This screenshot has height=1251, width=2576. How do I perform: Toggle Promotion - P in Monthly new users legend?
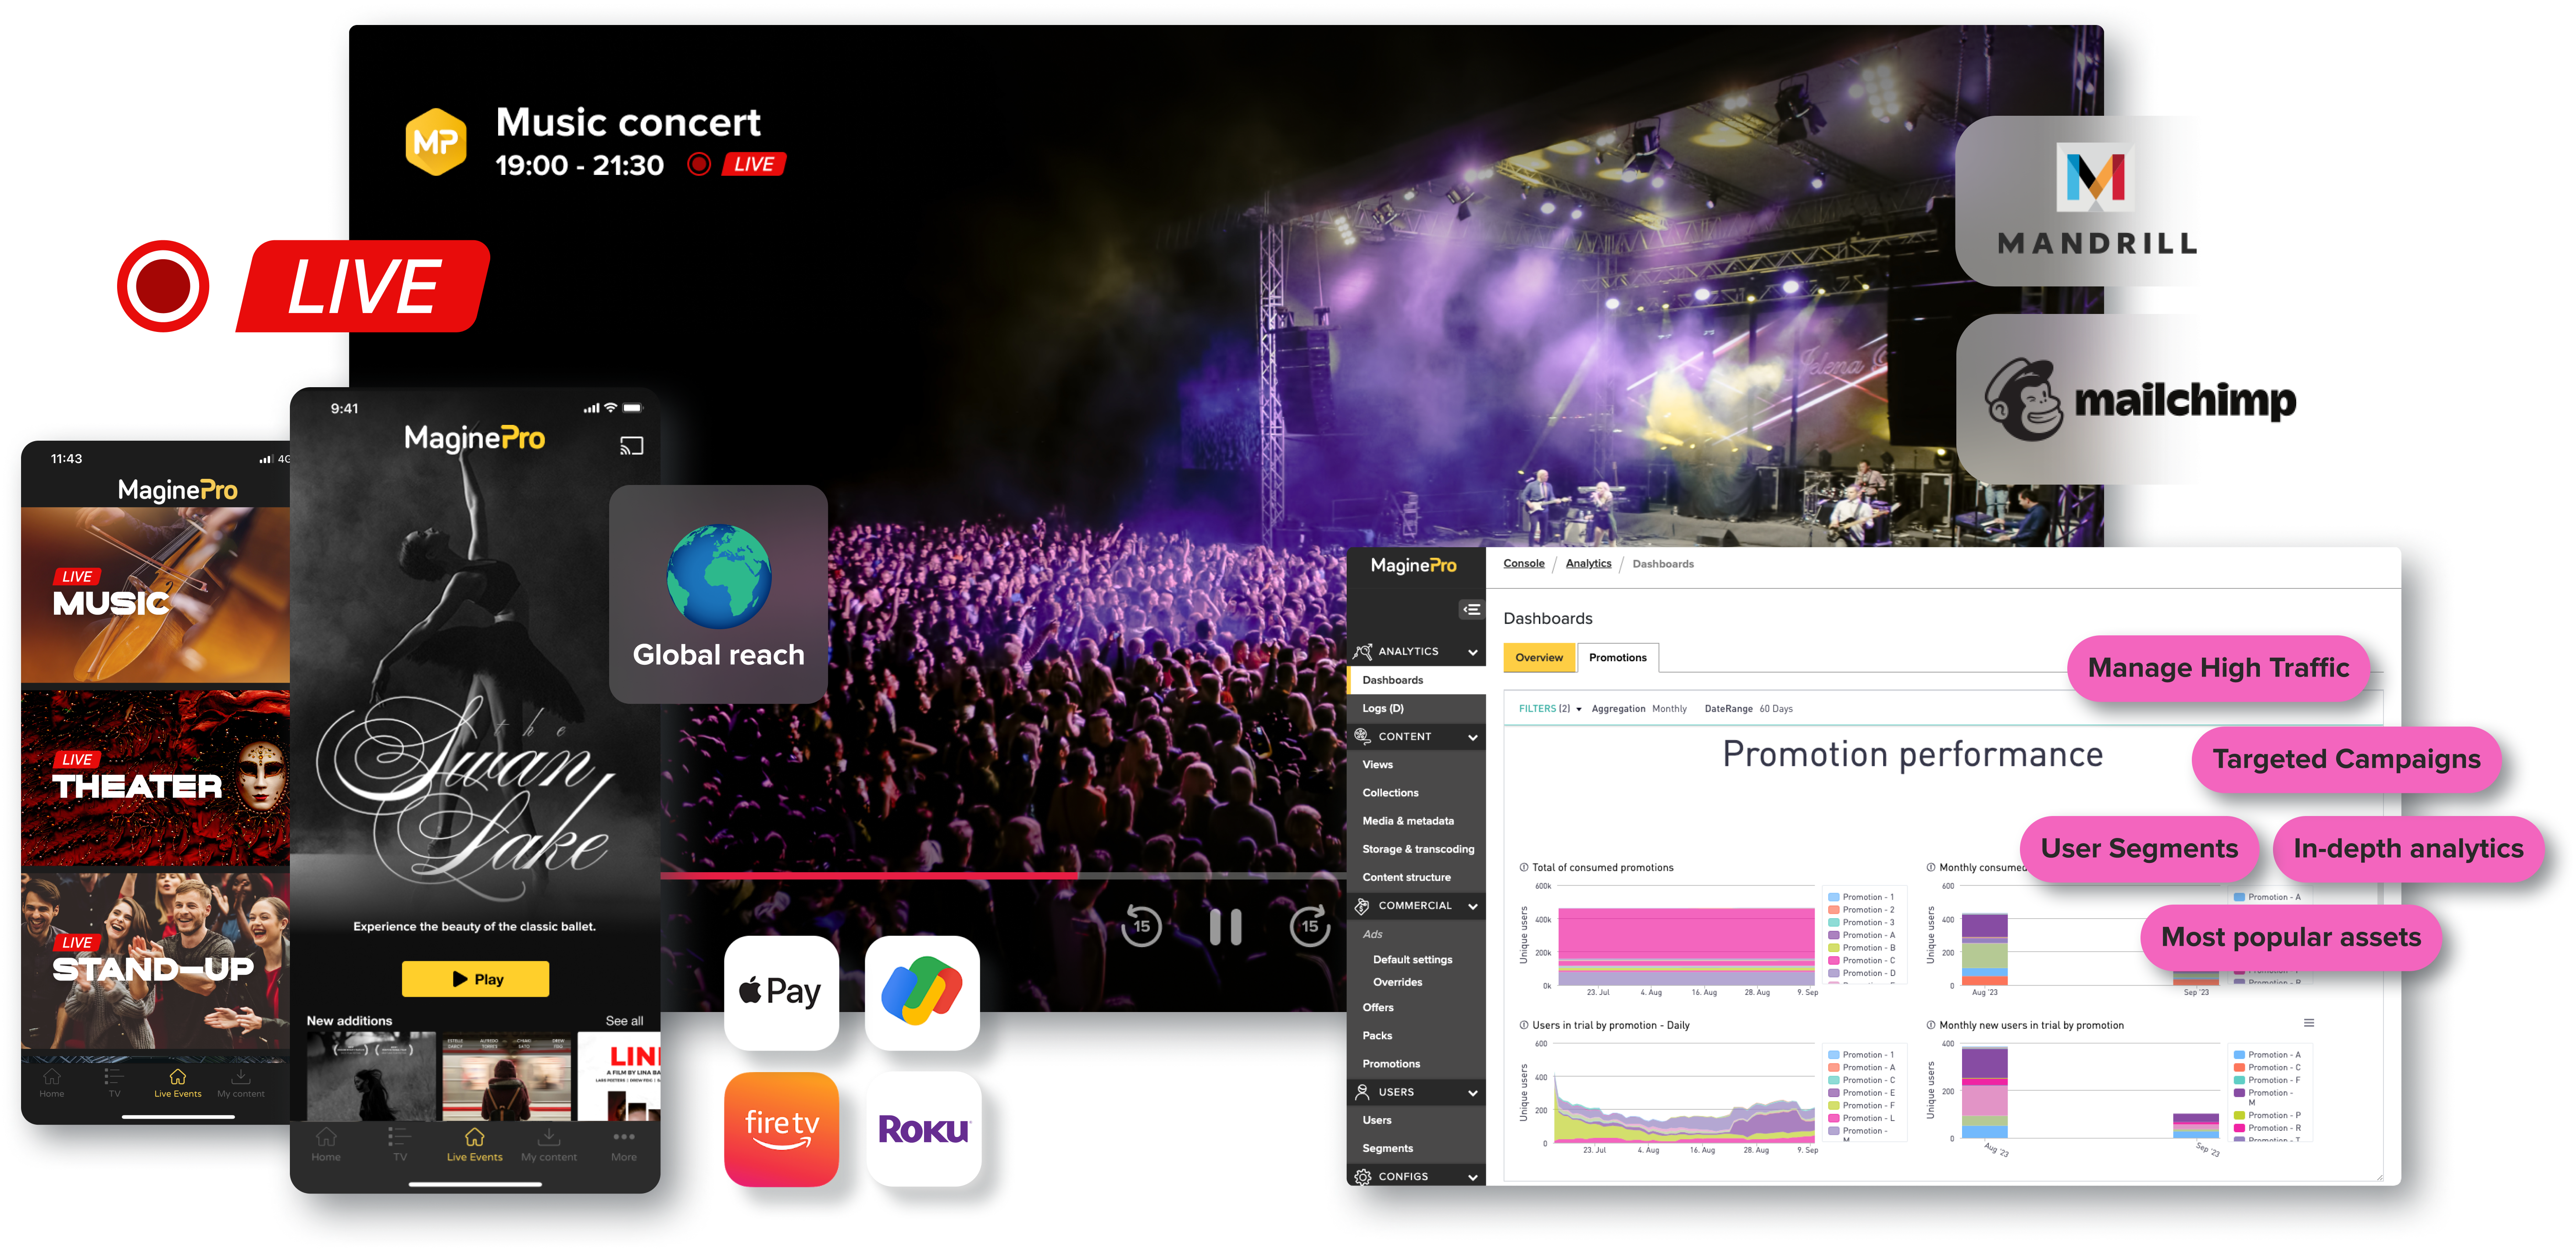point(2267,1115)
